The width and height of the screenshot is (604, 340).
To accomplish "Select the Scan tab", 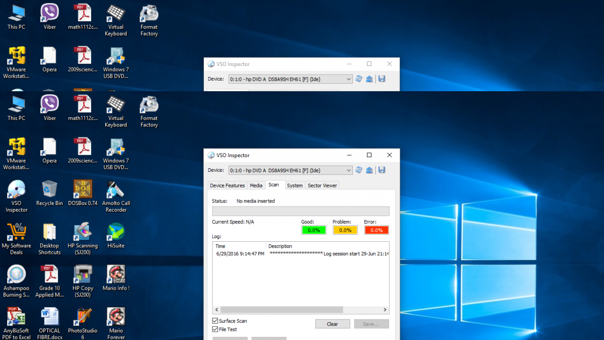I will tap(274, 185).
